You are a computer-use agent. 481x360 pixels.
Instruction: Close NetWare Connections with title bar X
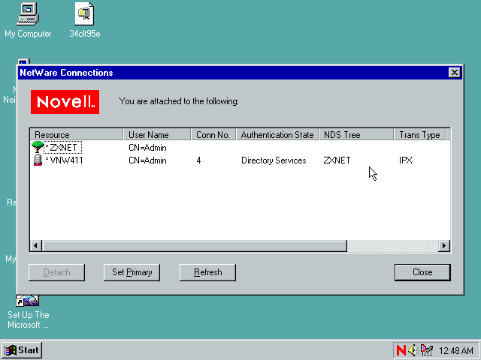[454, 73]
